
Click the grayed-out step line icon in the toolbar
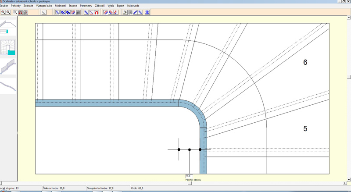click(43, 12)
